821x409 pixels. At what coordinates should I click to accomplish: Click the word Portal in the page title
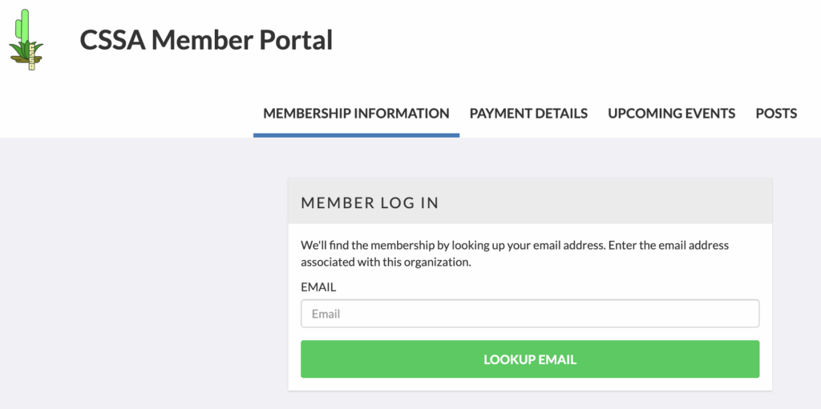tap(294, 39)
